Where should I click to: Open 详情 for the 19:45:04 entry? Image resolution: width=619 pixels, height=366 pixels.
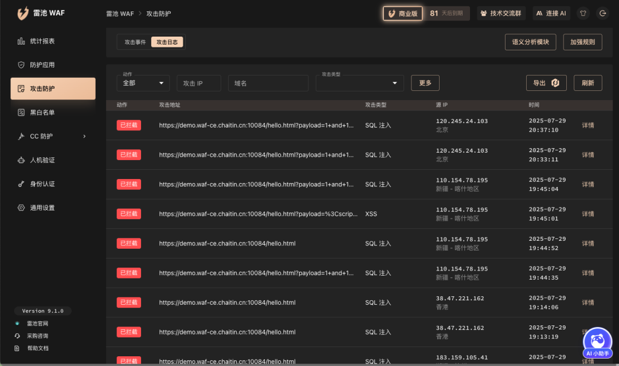point(588,184)
